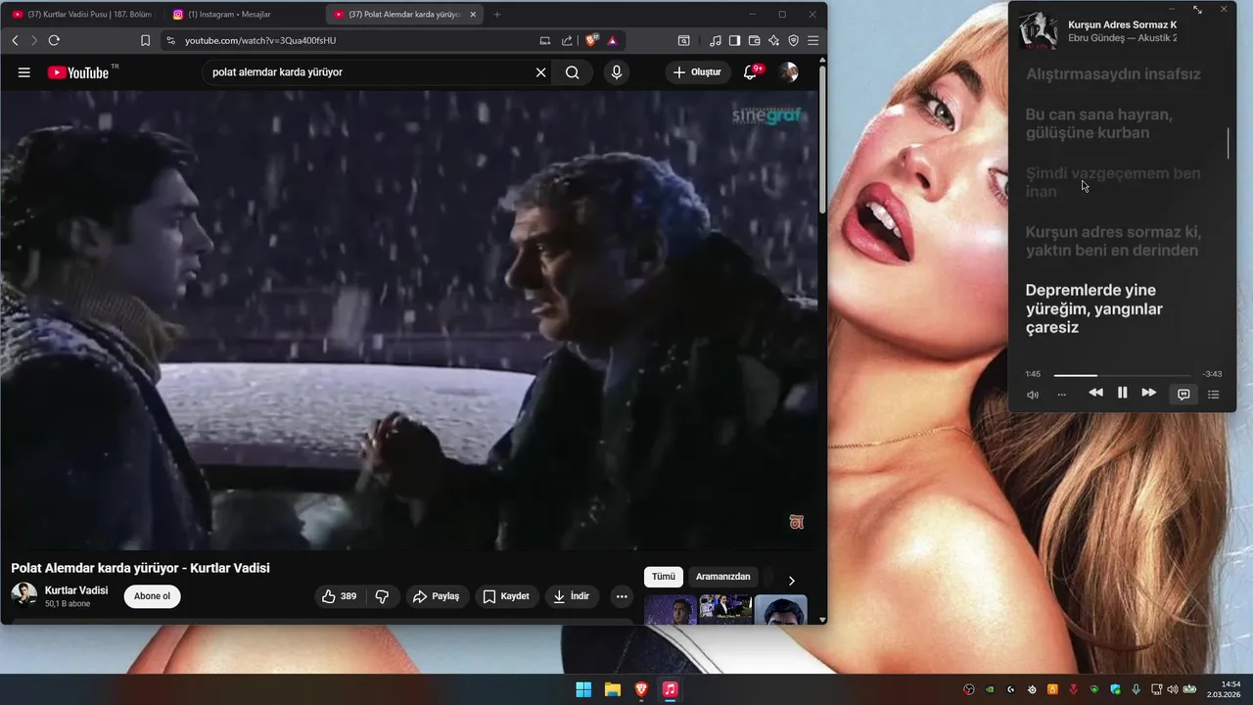Open the picture-in-picture screen icon in the address bar
The image size is (1253, 705).
click(x=545, y=40)
